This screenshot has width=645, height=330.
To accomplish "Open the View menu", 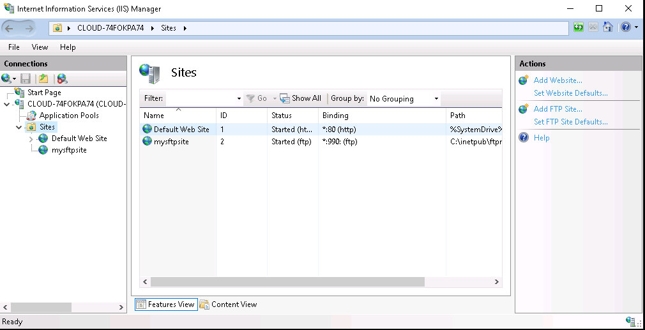I will (x=40, y=47).
